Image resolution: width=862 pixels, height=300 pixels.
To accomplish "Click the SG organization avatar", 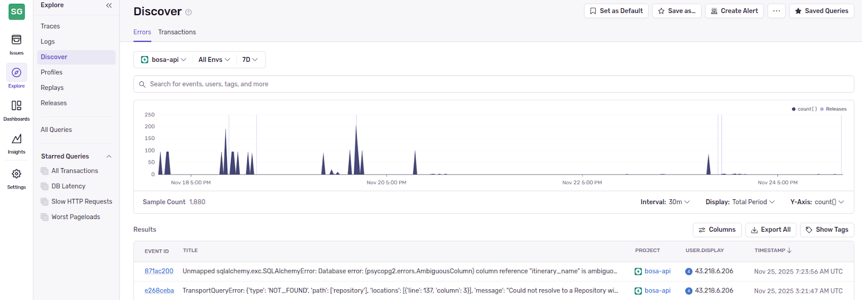I will pos(17,11).
